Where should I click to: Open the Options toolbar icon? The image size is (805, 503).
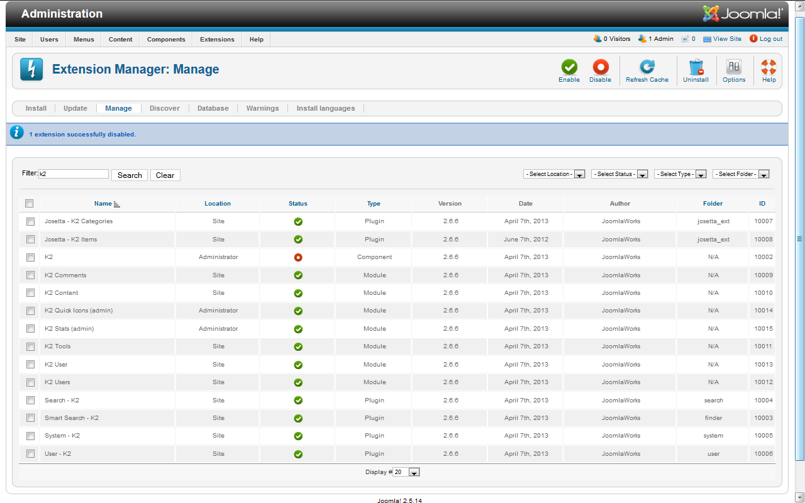734,67
